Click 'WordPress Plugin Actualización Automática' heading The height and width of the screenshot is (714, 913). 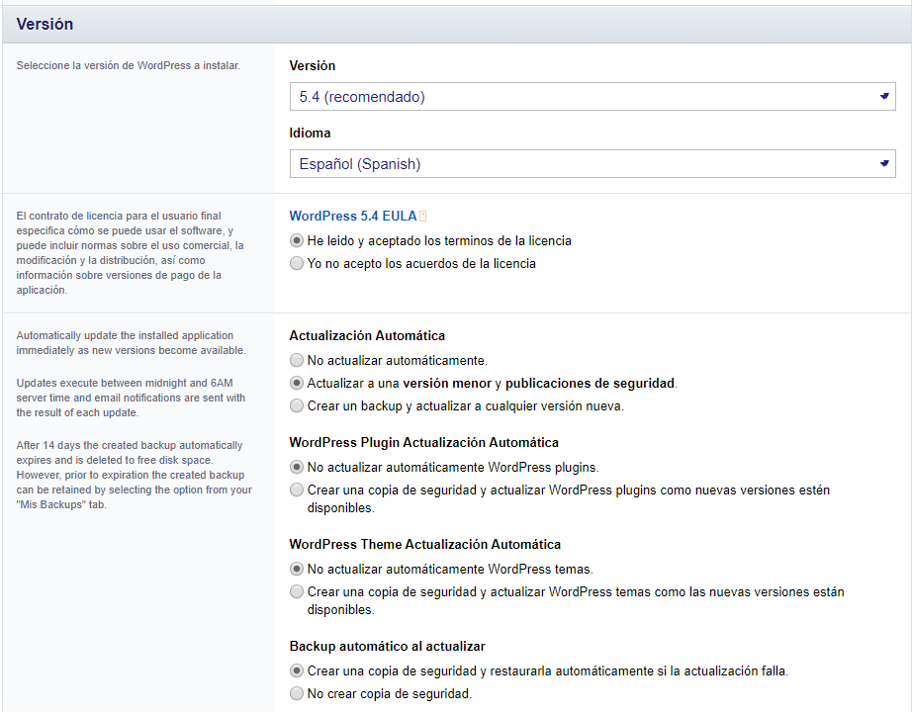[x=424, y=443]
